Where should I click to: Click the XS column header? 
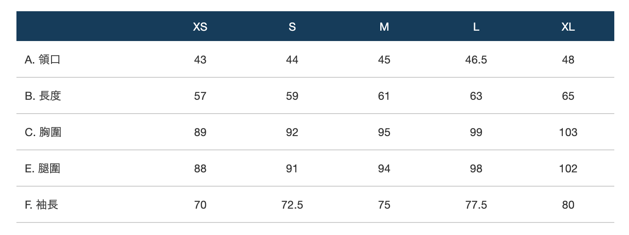200,27
